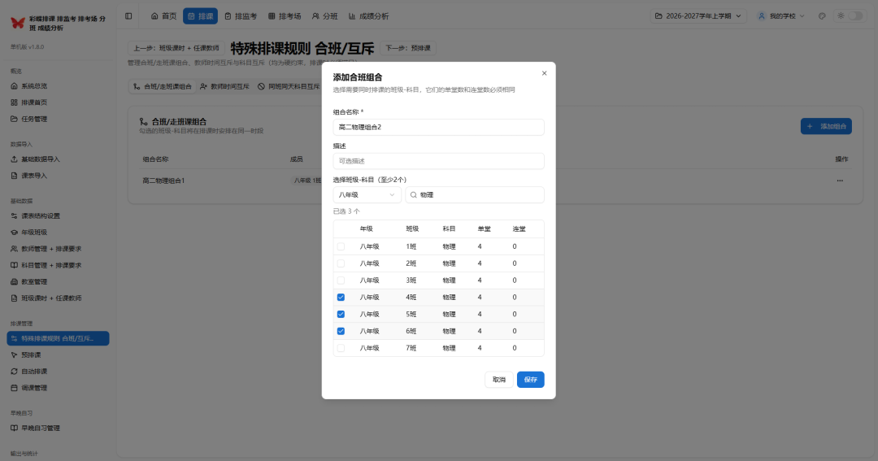Viewport: 878px width, 461px height.
Task: Open actions menu for 高二物理组合1 row
Action: click(839, 180)
